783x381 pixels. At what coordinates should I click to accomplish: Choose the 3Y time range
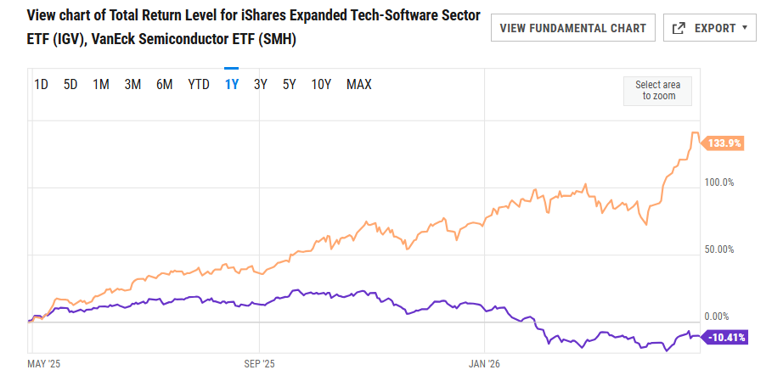coord(261,84)
